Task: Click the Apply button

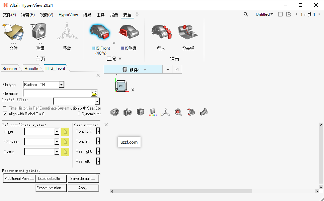Action: (x=83, y=188)
